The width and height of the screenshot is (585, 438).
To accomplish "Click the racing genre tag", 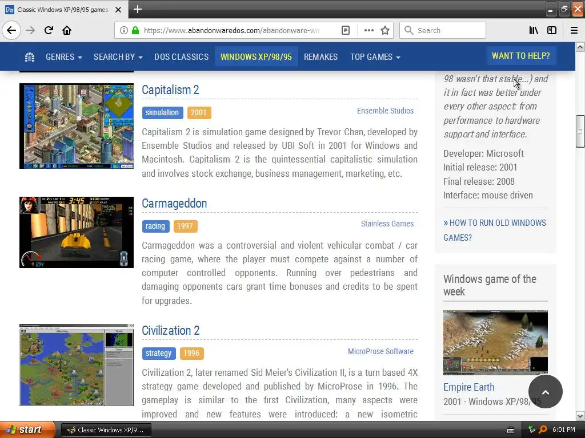I will (155, 226).
